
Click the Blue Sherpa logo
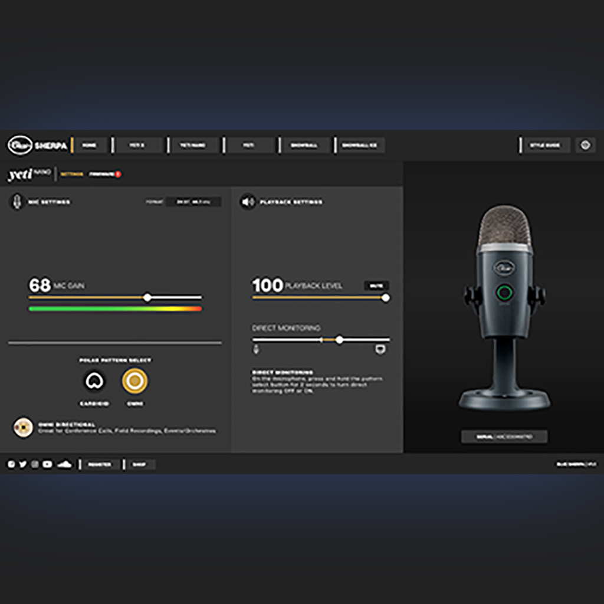point(37,145)
